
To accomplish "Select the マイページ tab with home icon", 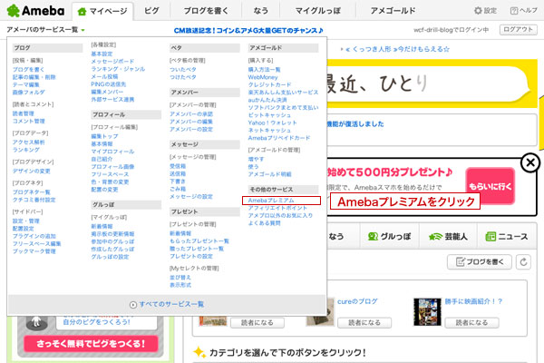I will (102, 11).
